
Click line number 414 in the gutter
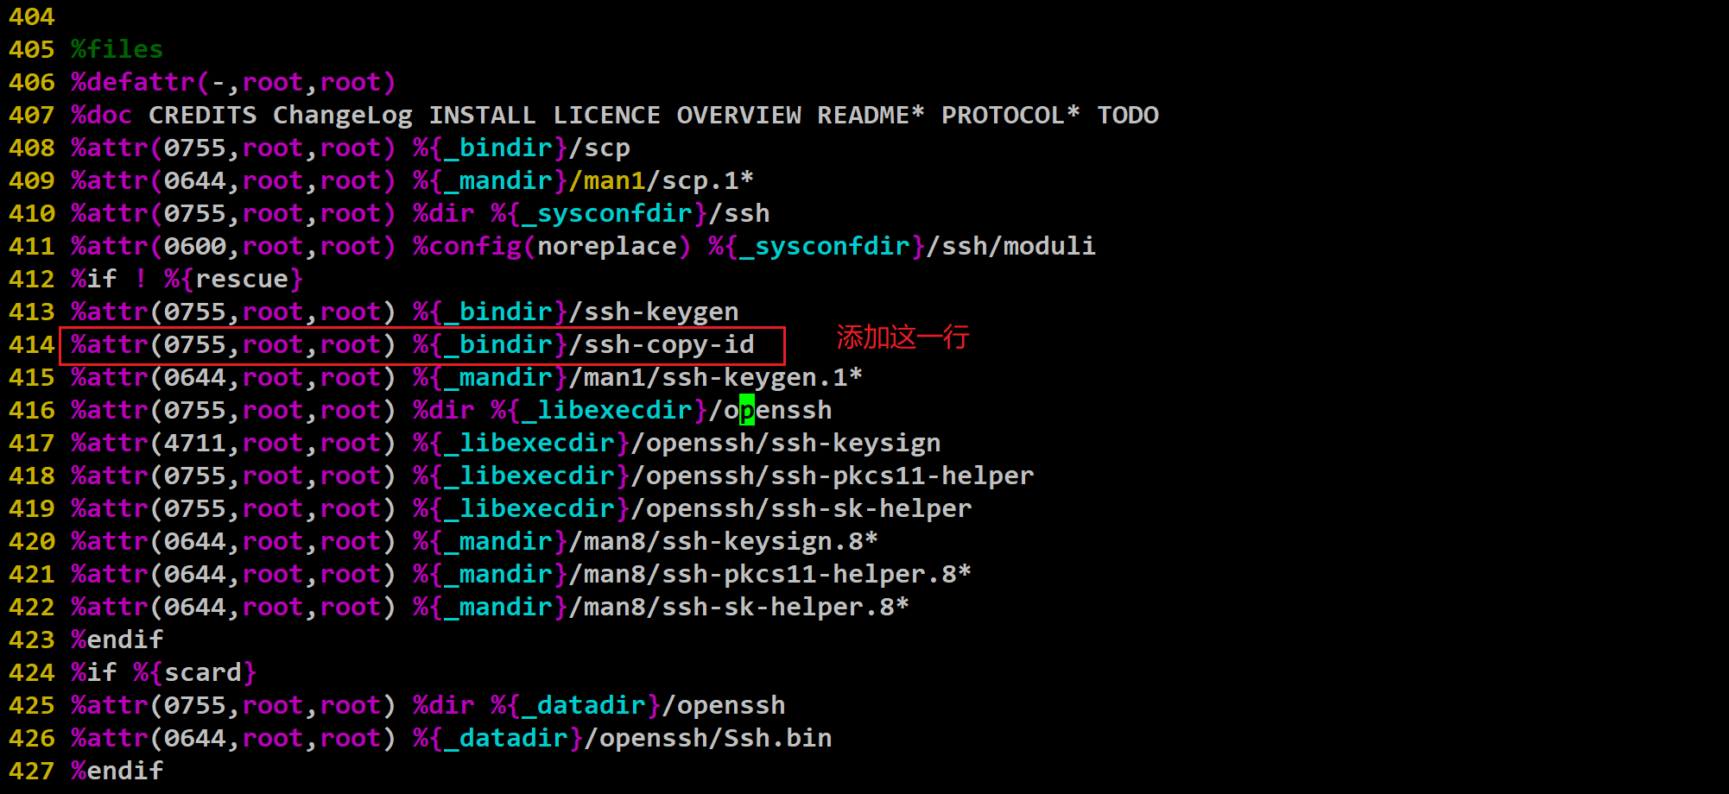(x=32, y=345)
